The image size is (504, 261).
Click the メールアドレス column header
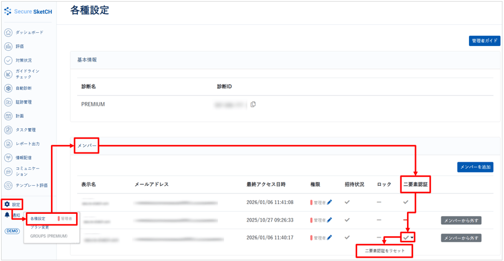(x=151, y=184)
